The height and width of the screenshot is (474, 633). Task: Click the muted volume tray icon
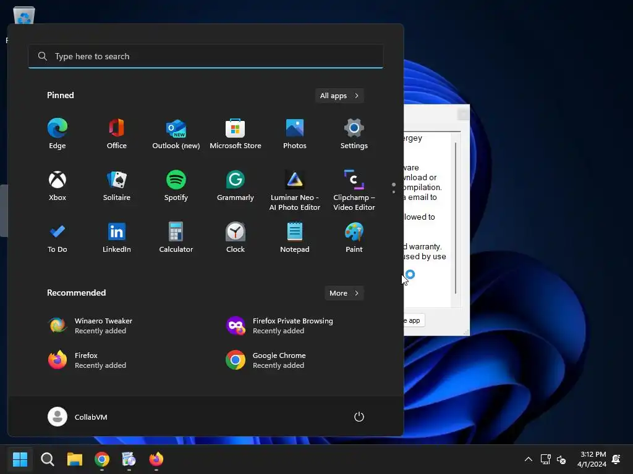tap(561, 459)
